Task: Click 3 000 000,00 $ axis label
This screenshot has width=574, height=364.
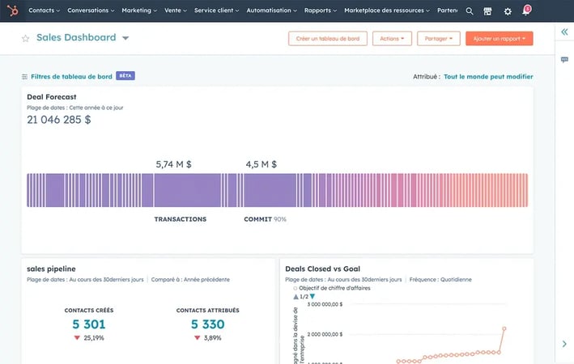Action: [325, 304]
